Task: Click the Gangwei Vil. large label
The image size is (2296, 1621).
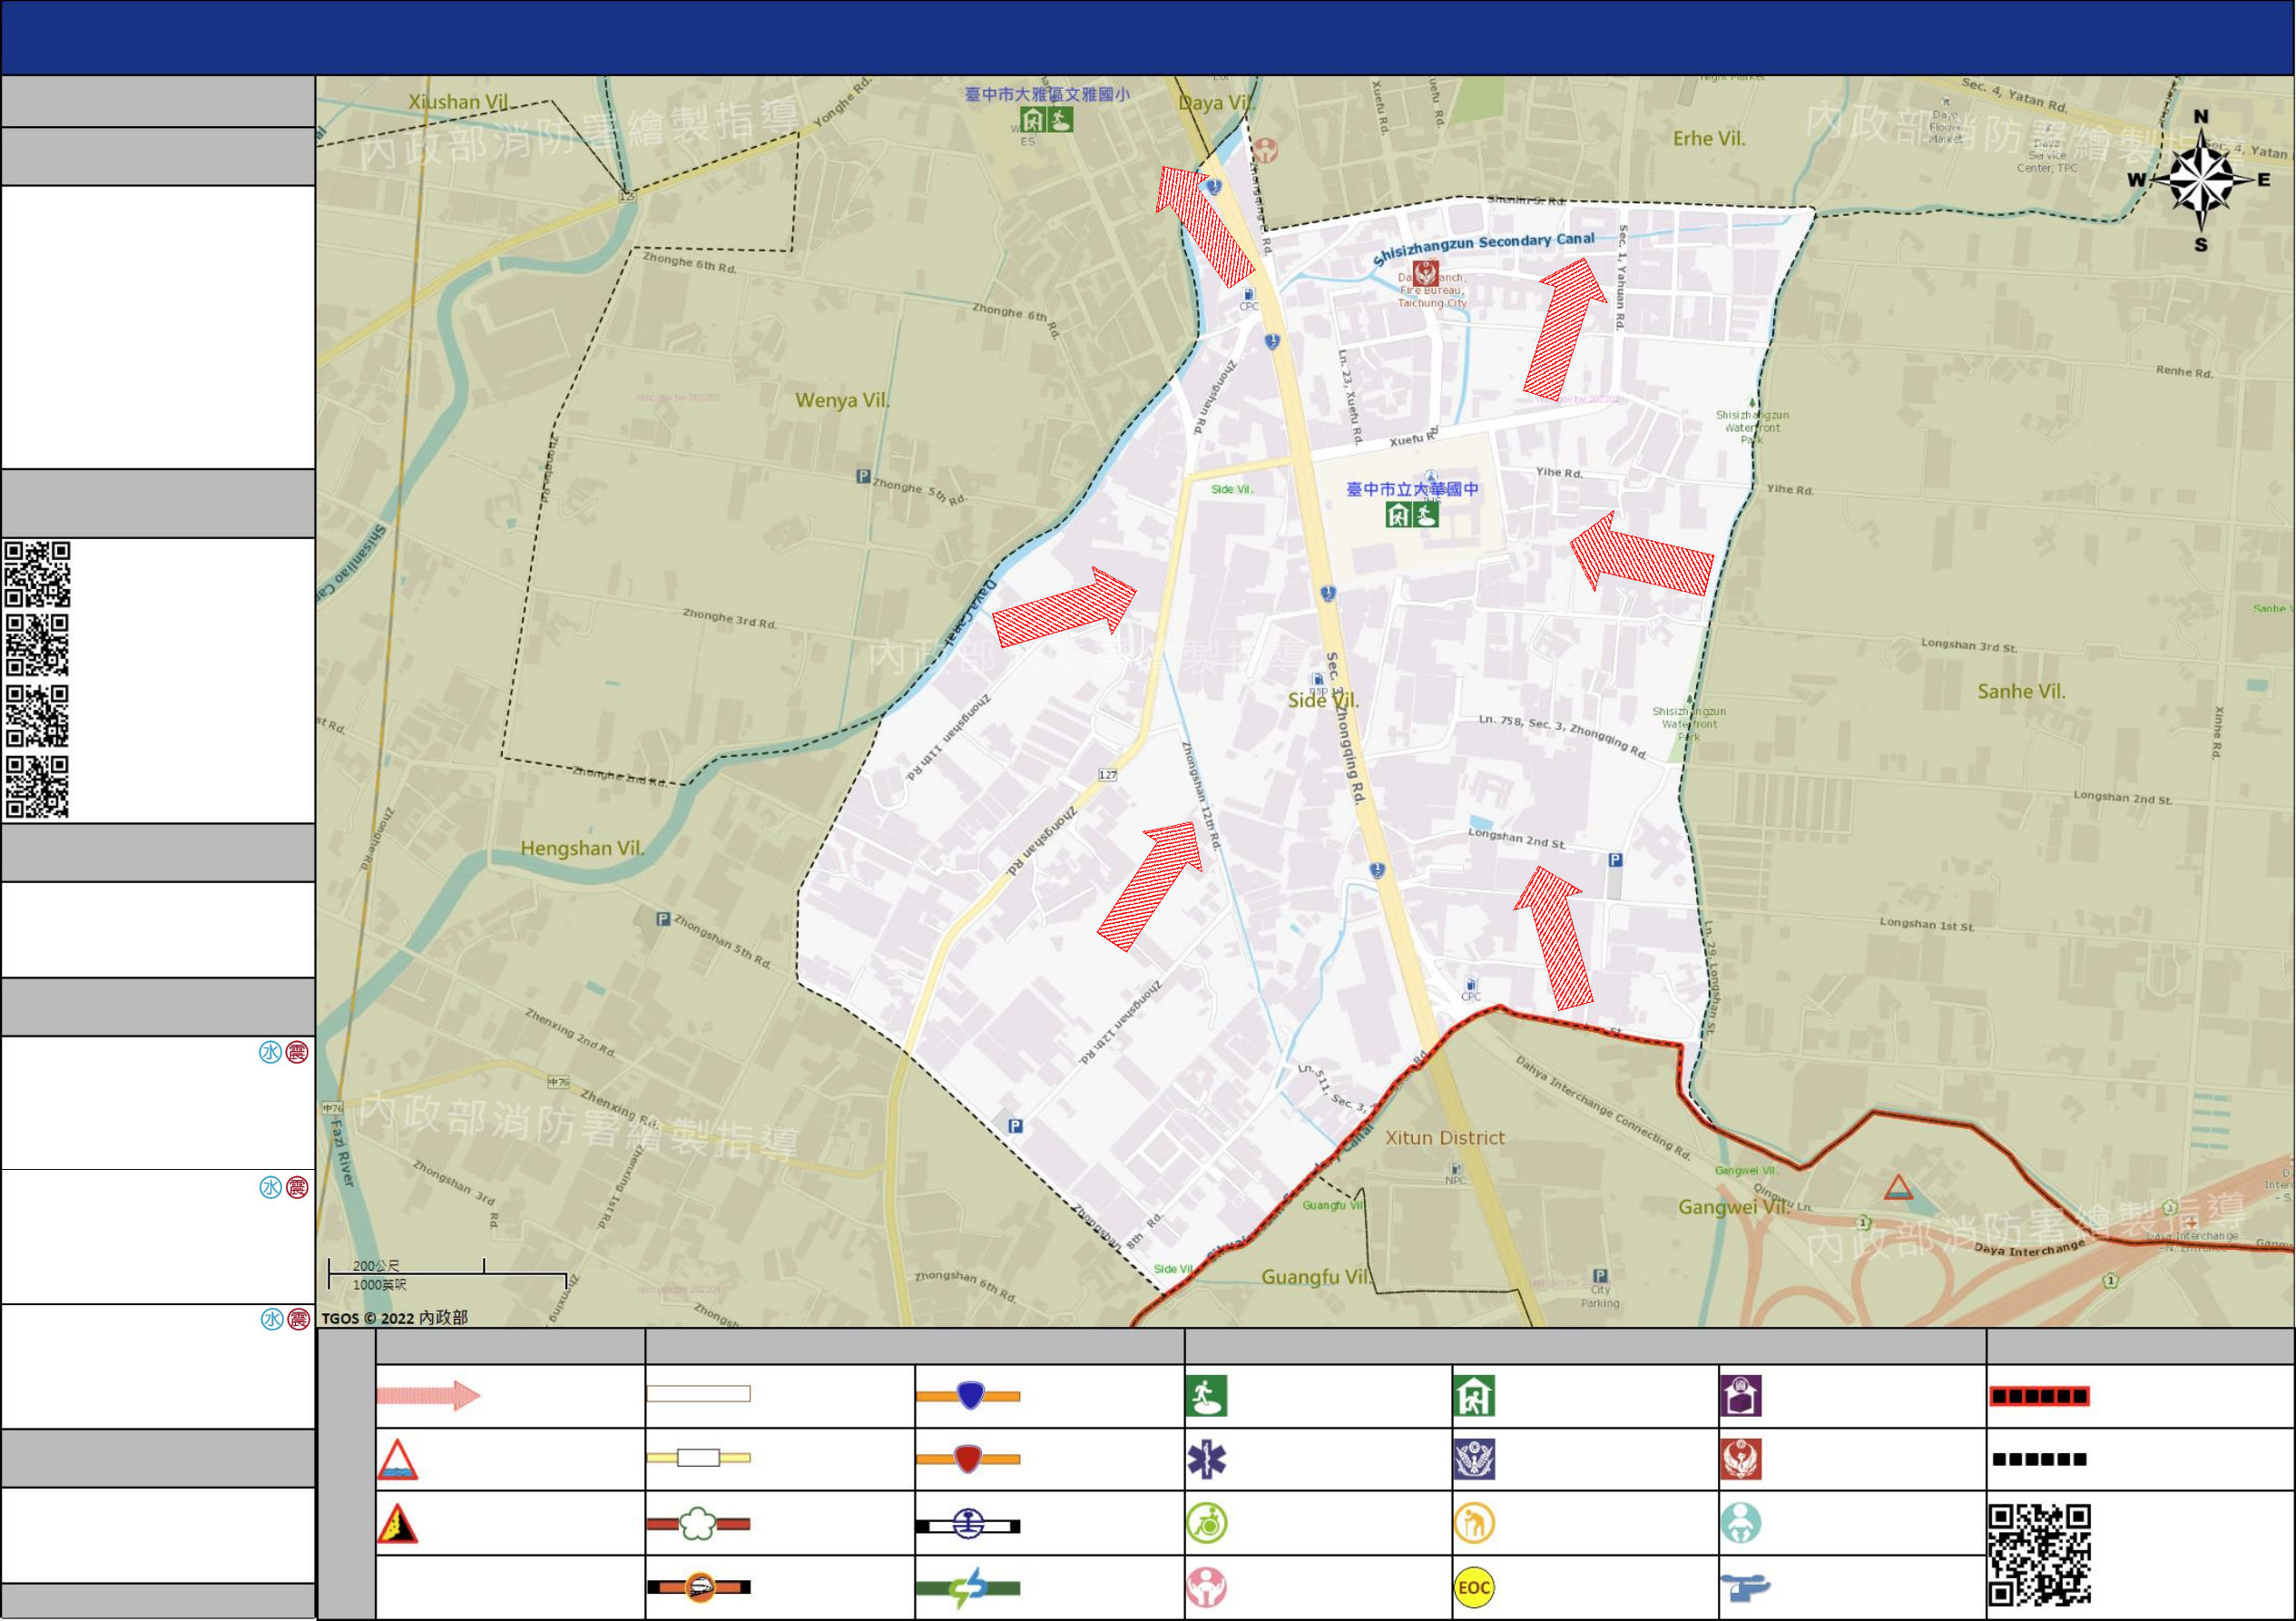Action: (x=1733, y=1207)
